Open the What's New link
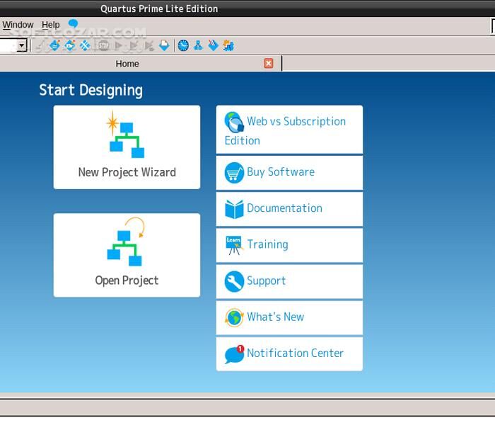This screenshot has width=495, height=425. click(x=275, y=317)
